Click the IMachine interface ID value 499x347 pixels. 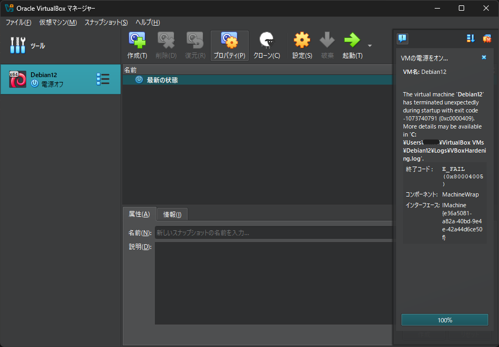pyautogui.click(x=462, y=221)
